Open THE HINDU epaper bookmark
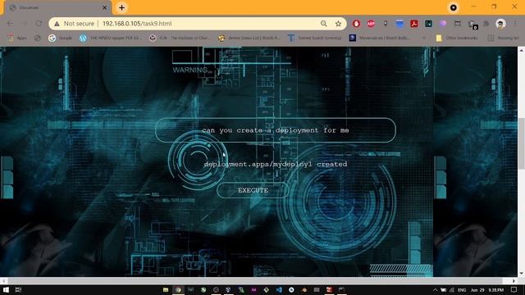Viewport: 525px width, 295px height. click(111, 38)
